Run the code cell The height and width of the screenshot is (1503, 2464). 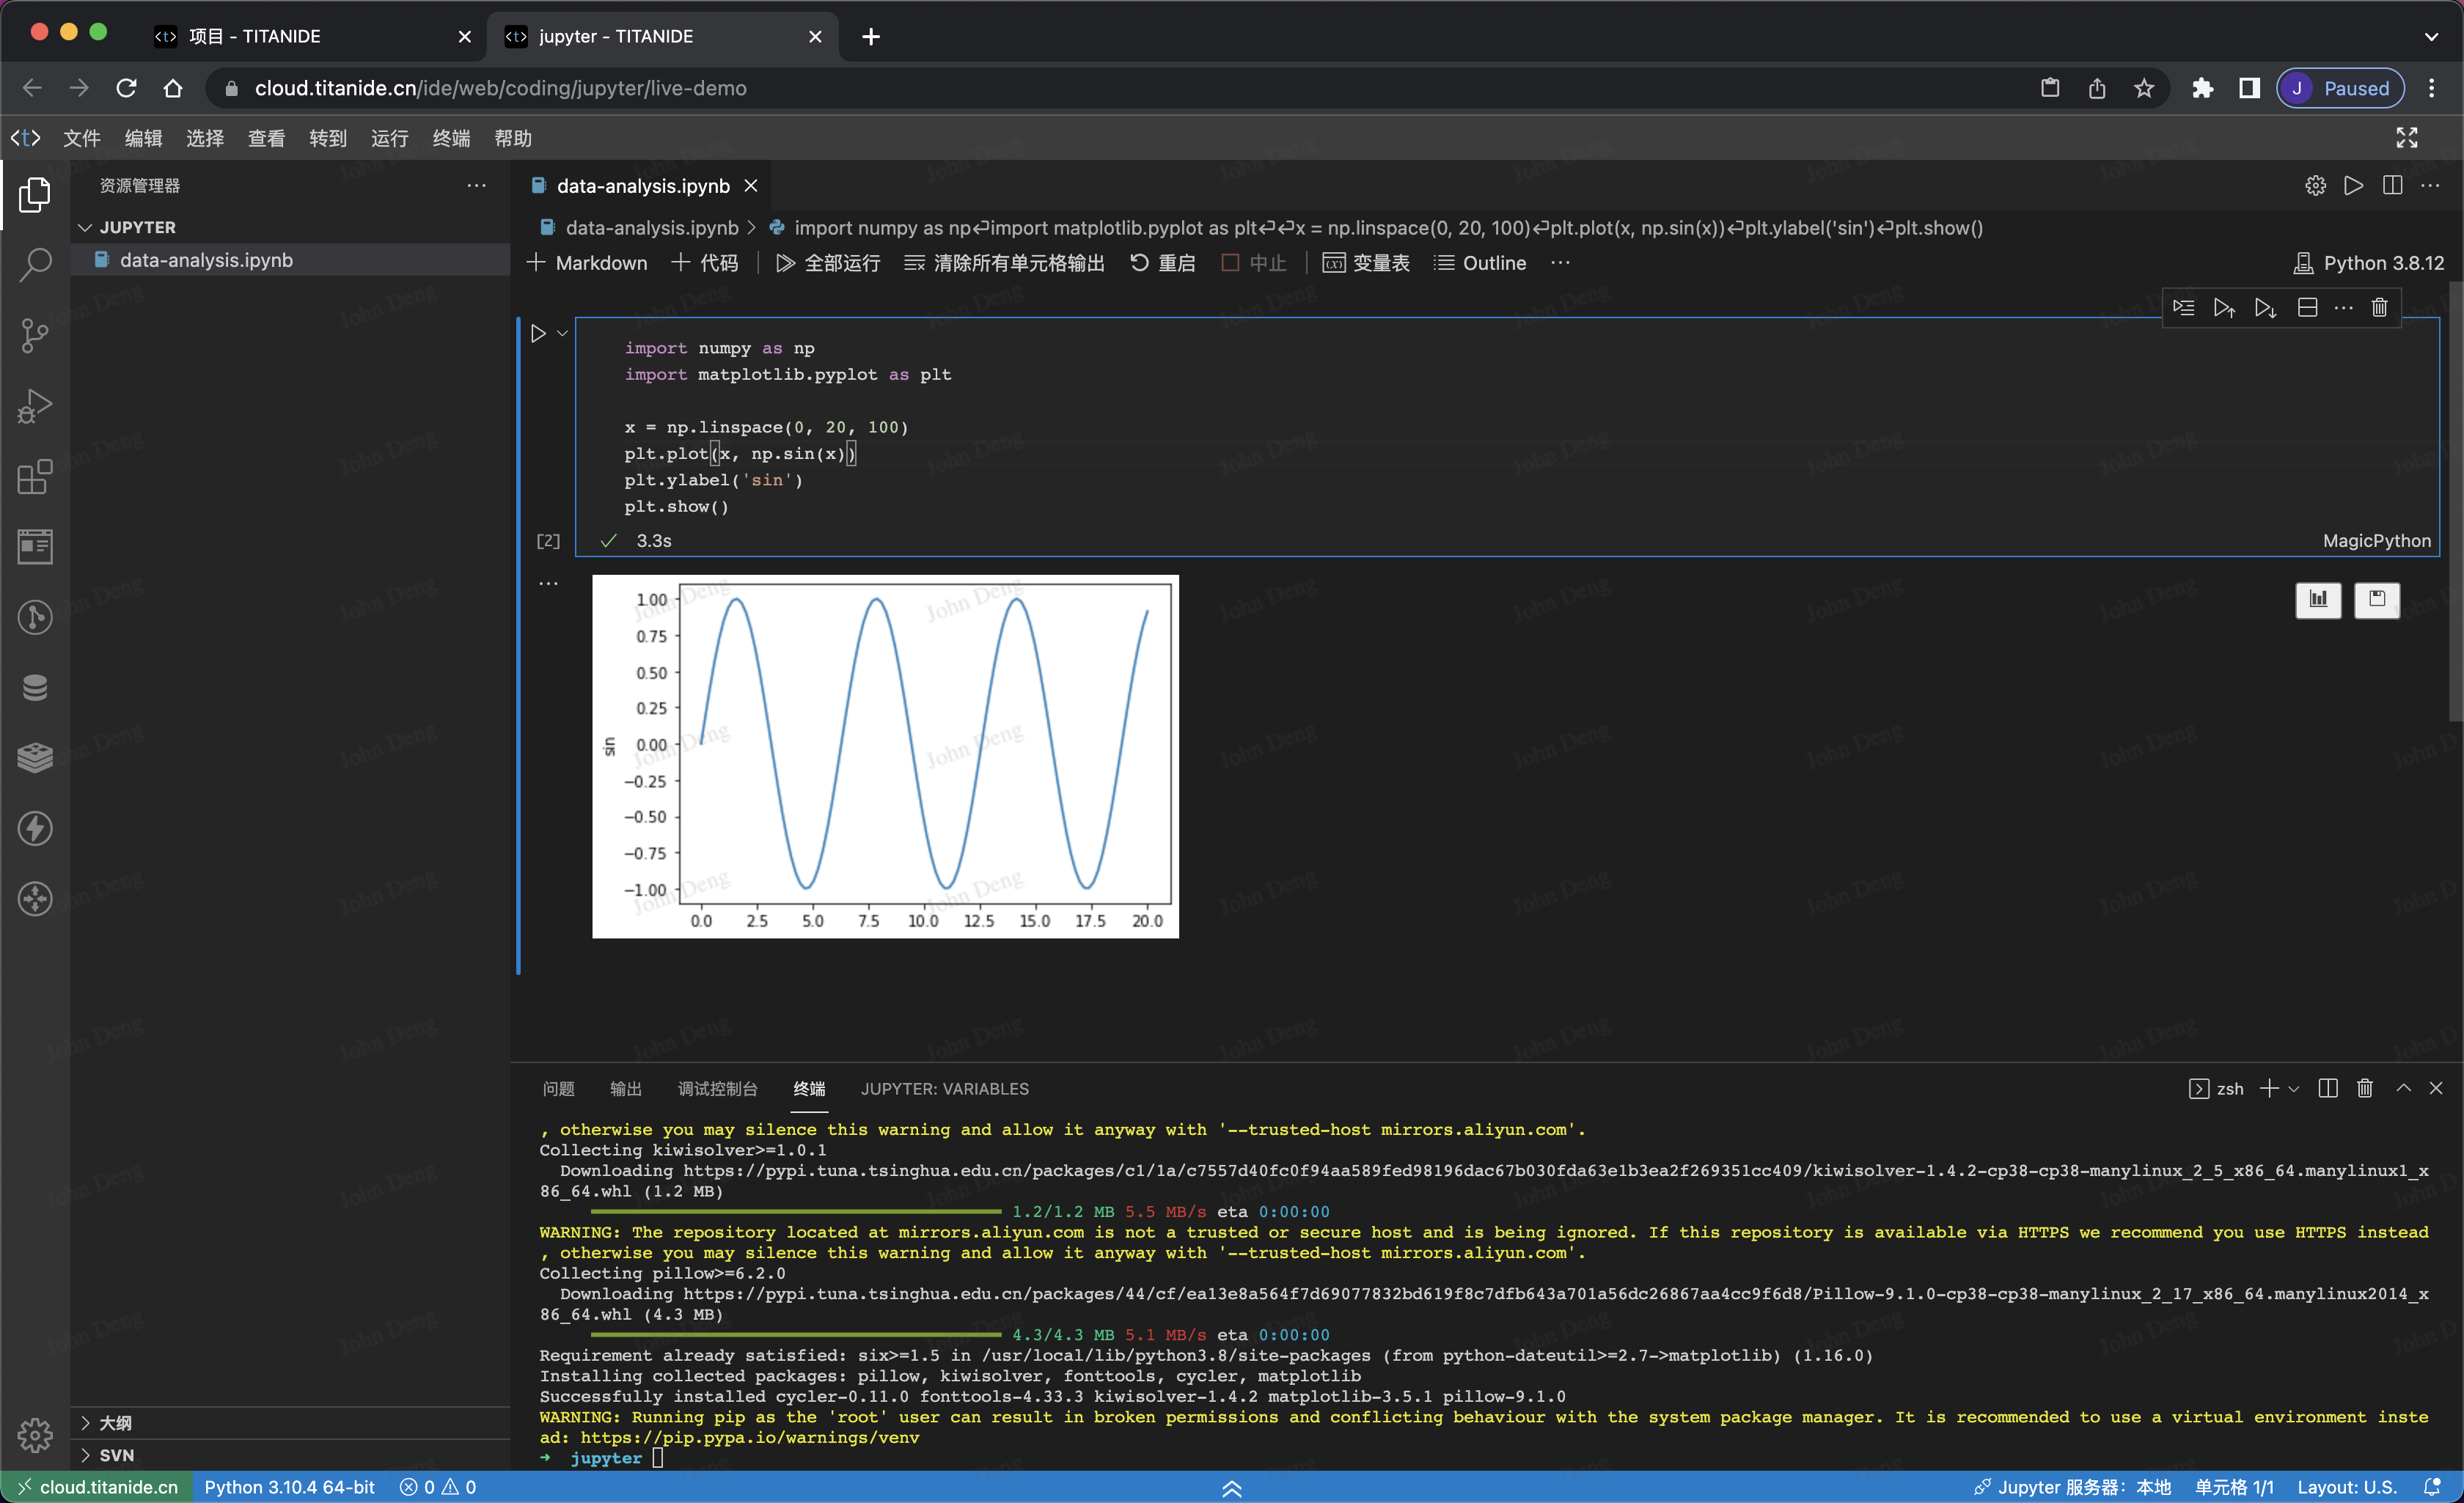(538, 334)
